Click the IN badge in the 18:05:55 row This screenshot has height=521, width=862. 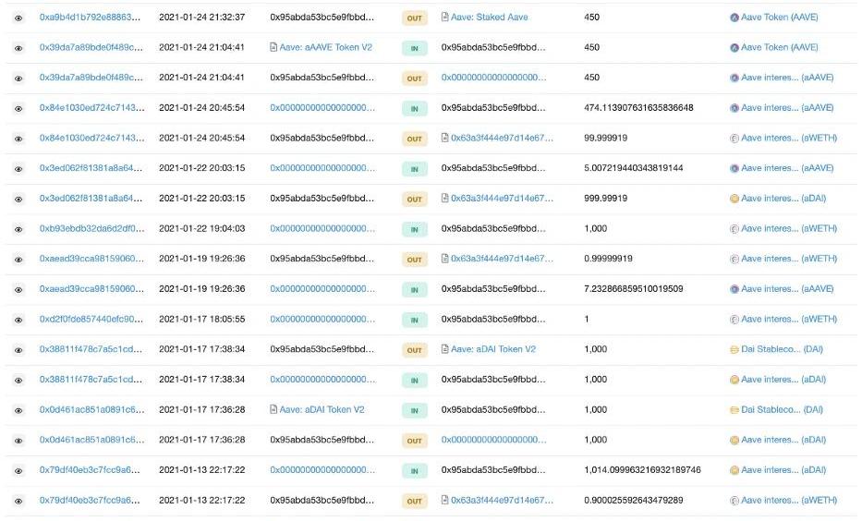(415, 320)
